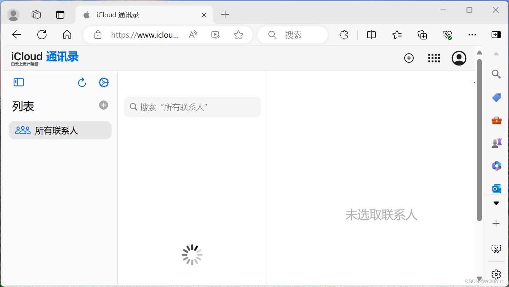Start screenshot capture in sidebar
Screen dimensions: 509x287
coord(496,249)
